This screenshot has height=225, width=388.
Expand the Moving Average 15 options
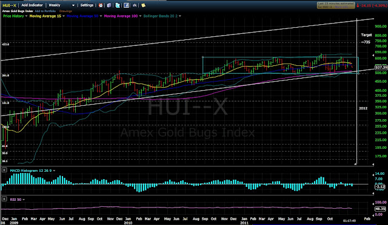(x=64, y=16)
